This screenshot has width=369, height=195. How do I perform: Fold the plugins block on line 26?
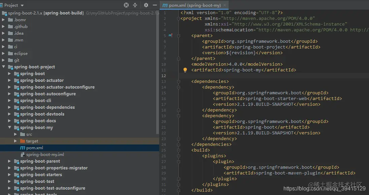tap(178, 156)
